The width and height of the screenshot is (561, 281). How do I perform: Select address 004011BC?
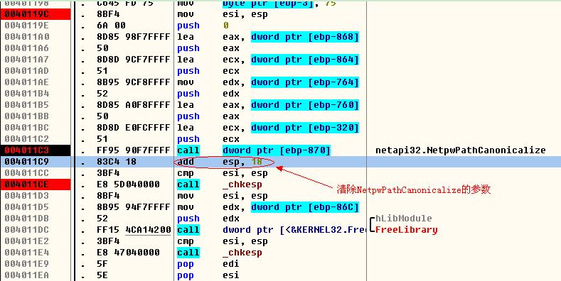[x=27, y=128]
